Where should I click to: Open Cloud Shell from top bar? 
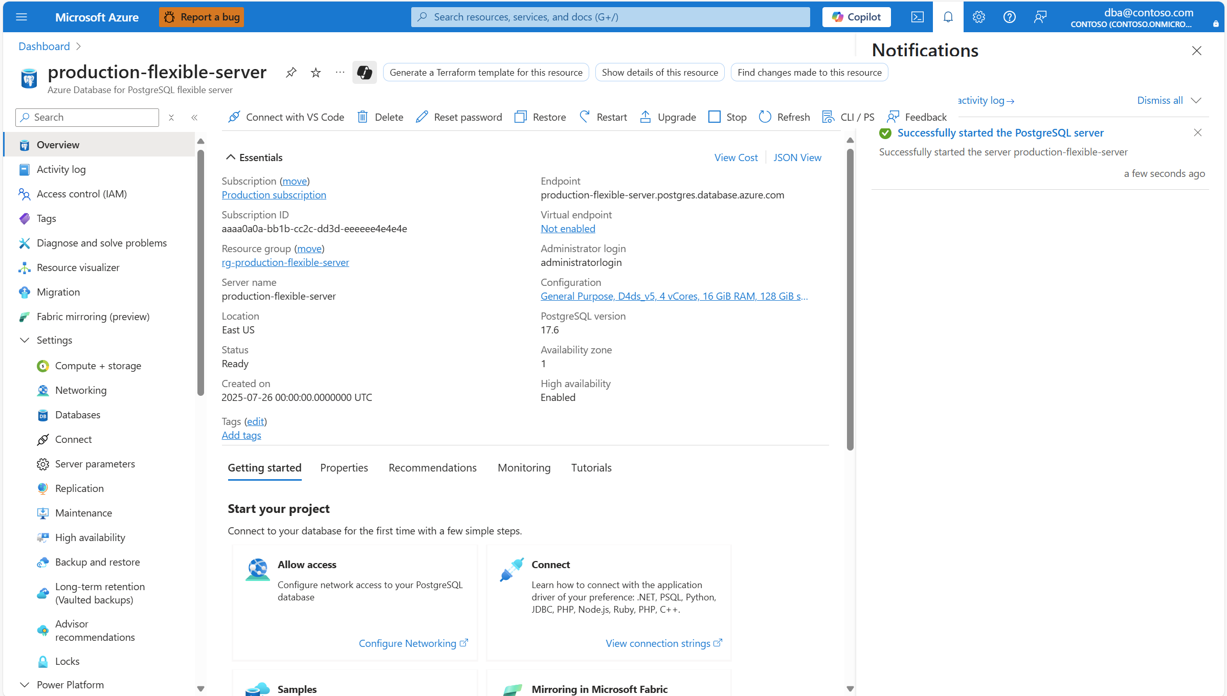917,17
